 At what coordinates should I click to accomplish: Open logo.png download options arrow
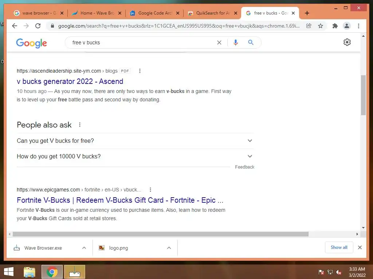point(169,248)
